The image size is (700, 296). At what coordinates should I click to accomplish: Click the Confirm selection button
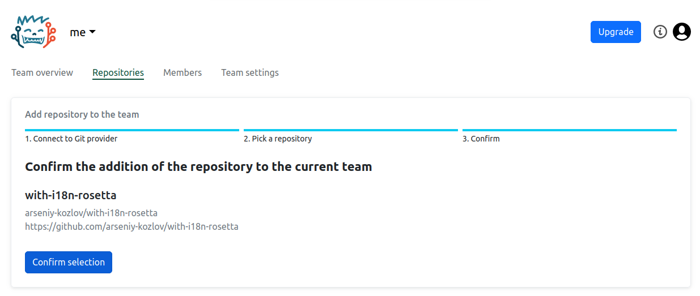pyautogui.click(x=69, y=262)
